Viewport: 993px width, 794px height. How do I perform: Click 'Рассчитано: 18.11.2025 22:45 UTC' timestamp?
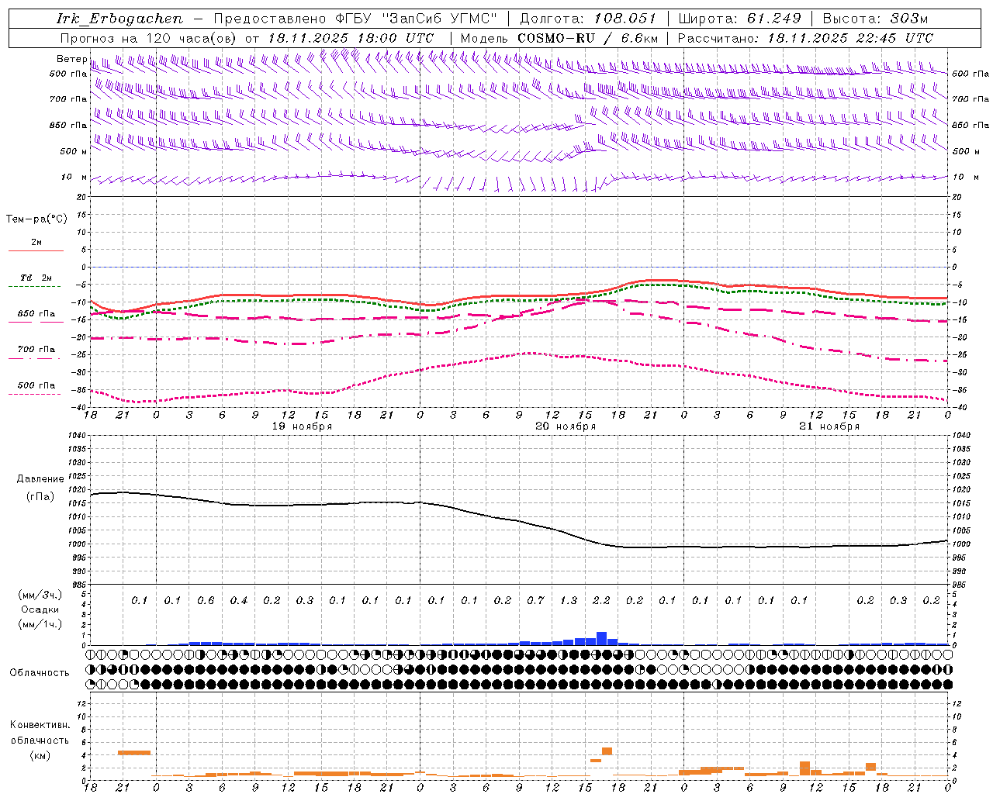point(805,38)
